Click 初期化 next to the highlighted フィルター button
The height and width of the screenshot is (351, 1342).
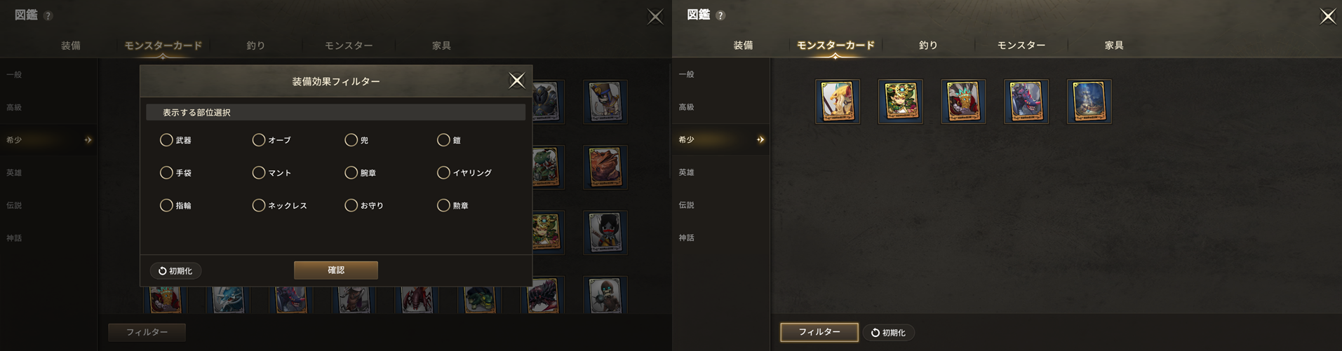888,332
